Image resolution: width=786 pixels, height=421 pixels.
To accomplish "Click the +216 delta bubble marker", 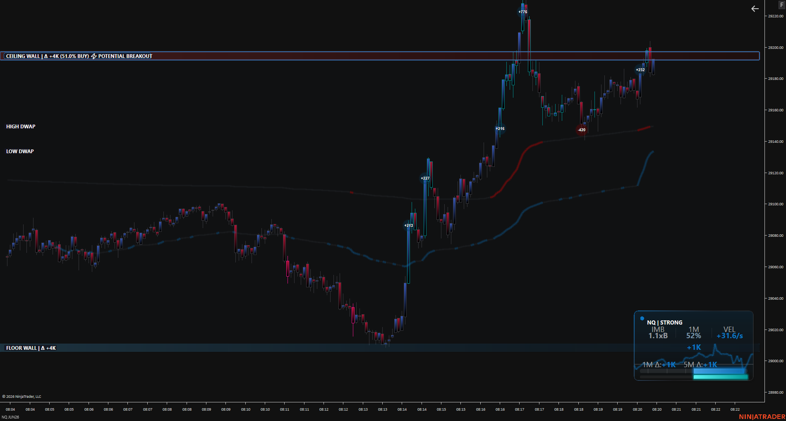I will point(500,129).
